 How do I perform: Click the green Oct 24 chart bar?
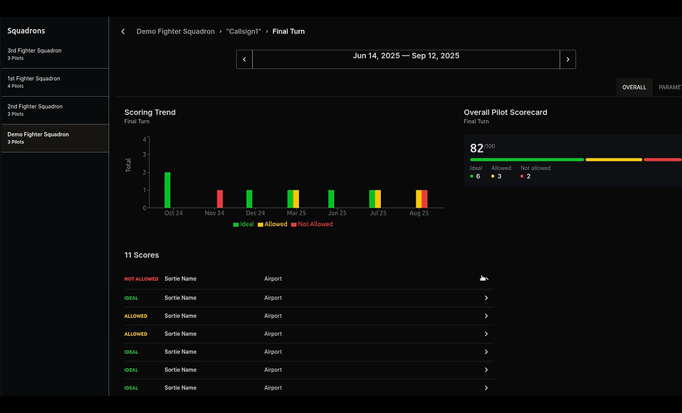tap(167, 190)
